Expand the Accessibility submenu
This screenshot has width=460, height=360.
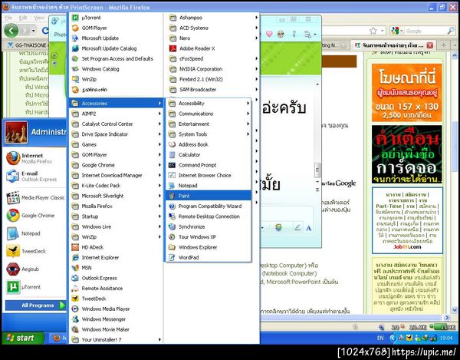[209, 104]
